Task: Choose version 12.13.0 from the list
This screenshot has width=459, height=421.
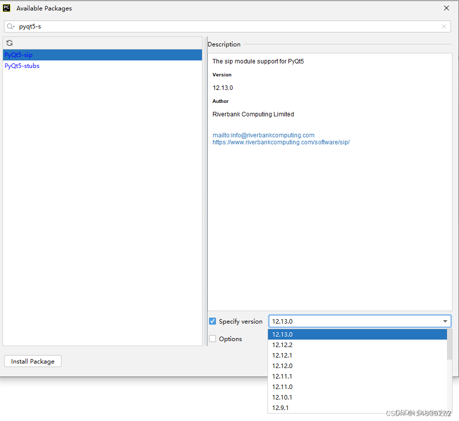Action: [357, 334]
